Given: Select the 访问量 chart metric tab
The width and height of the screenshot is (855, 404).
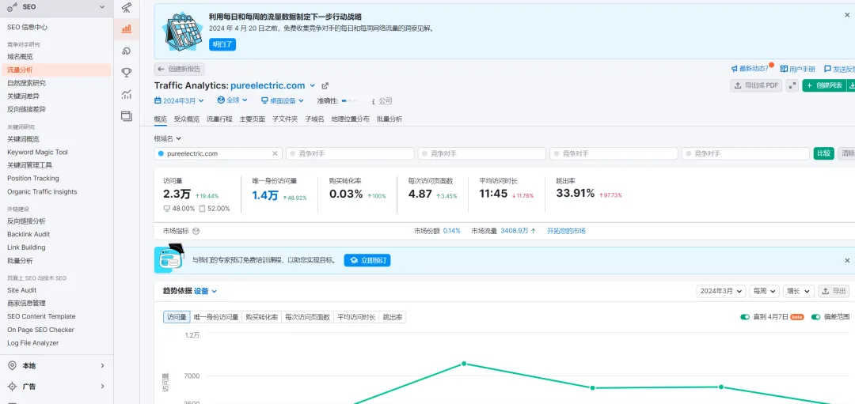Looking at the screenshot, I should pos(177,317).
